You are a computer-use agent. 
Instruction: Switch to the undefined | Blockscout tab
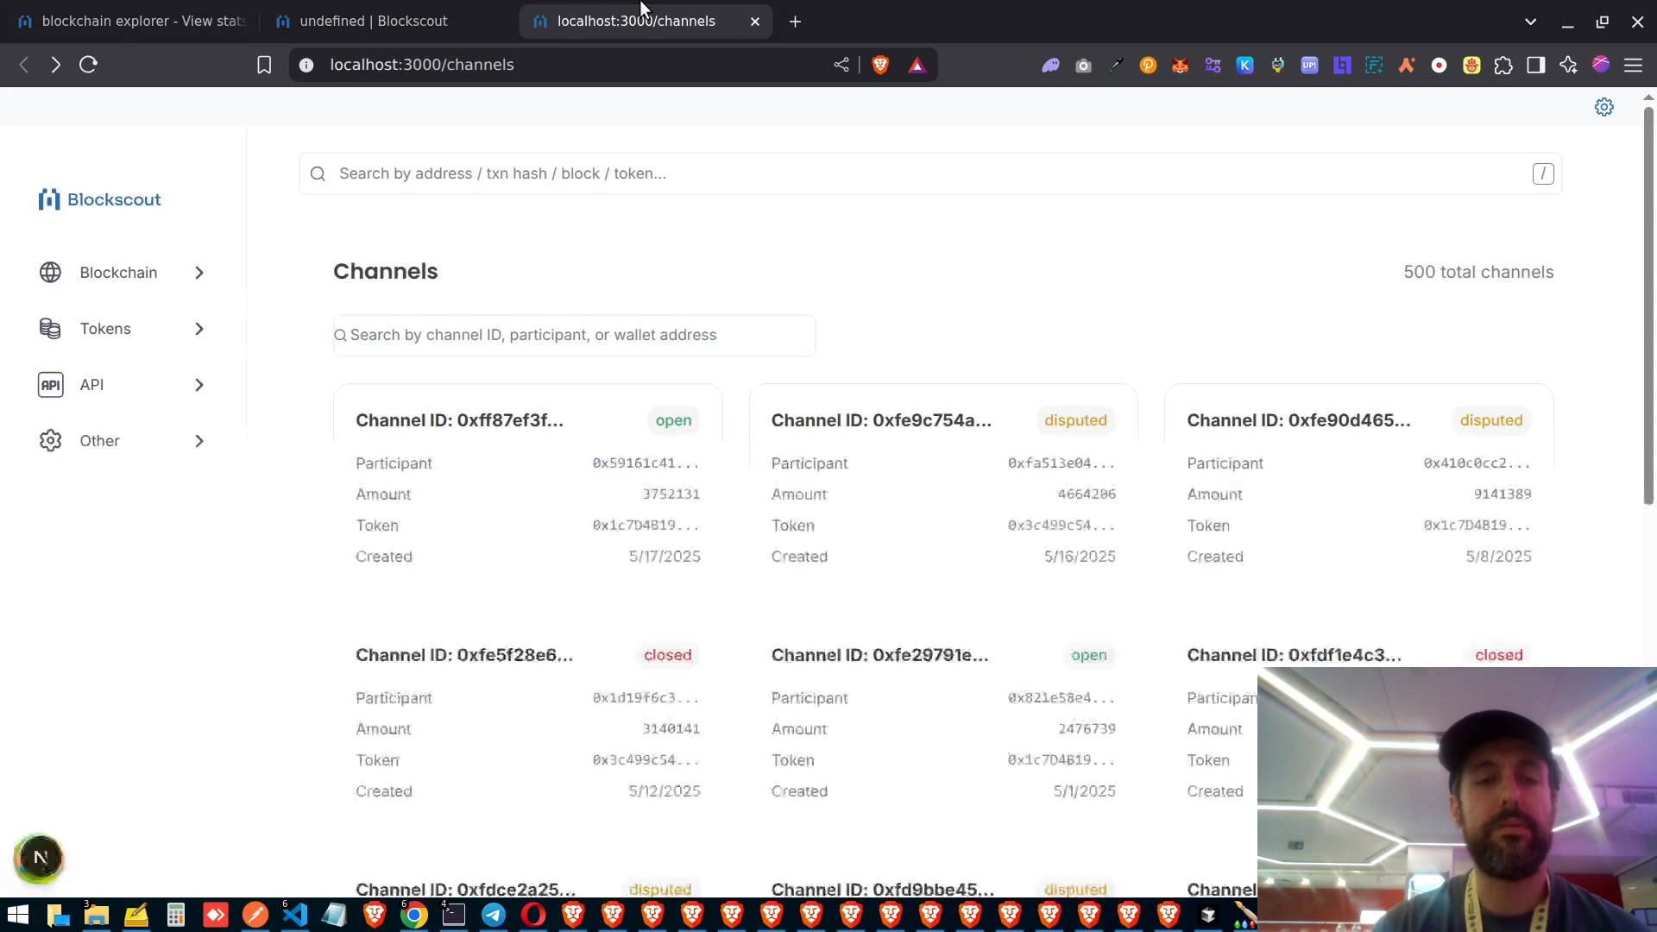388,22
